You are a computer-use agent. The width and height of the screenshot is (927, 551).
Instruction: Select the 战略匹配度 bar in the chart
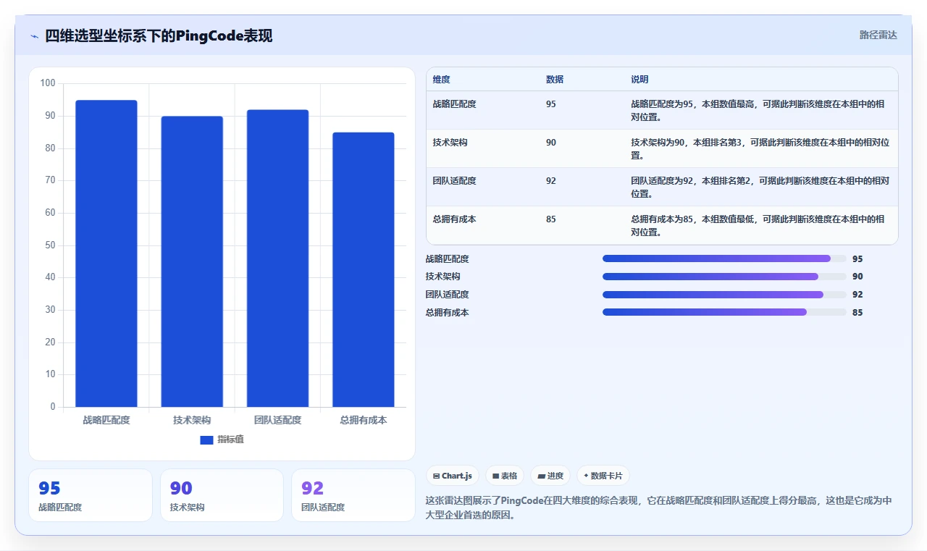106,253
